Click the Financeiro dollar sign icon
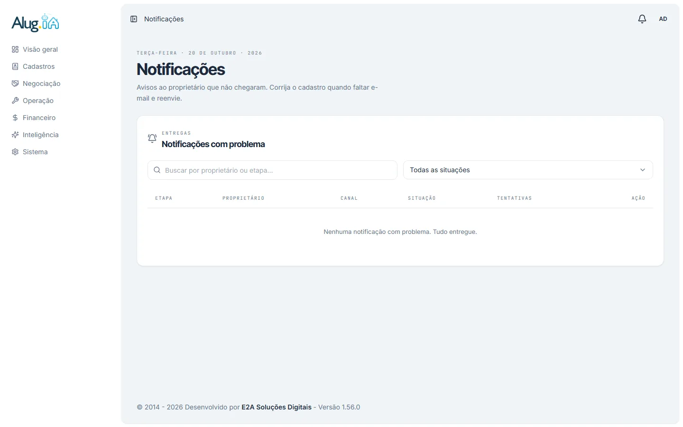The image size is (683, 427). 15,118
